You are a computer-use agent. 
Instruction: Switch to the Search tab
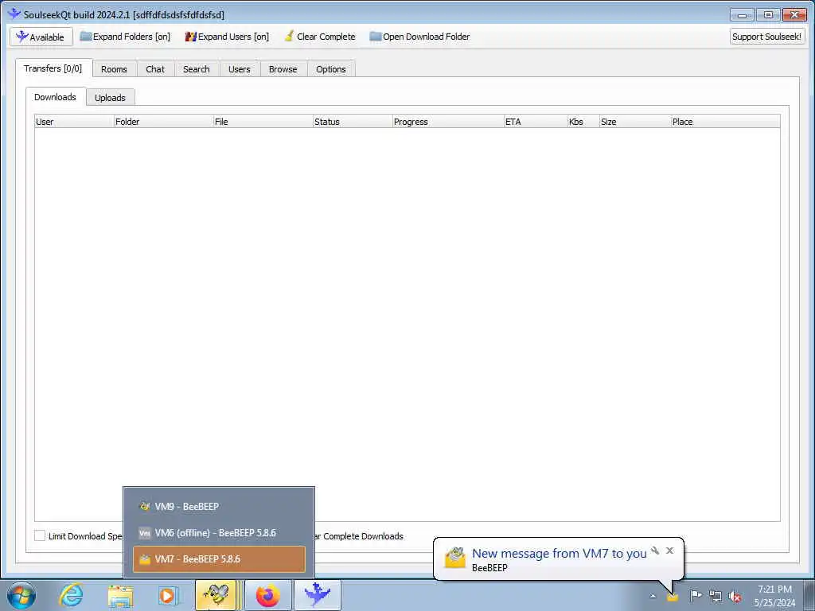point(197,69)
